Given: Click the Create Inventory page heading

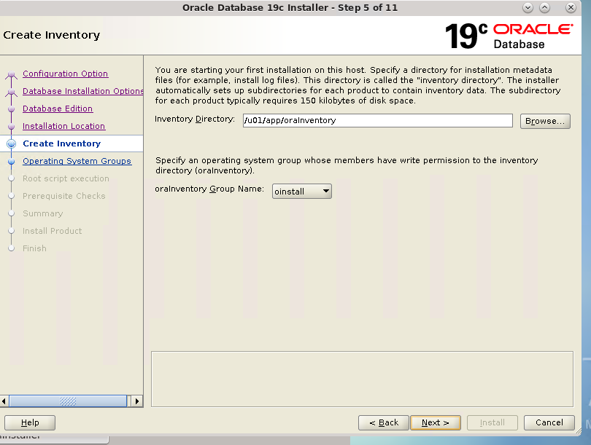Looking at the screenshot, I should [52, 35].
